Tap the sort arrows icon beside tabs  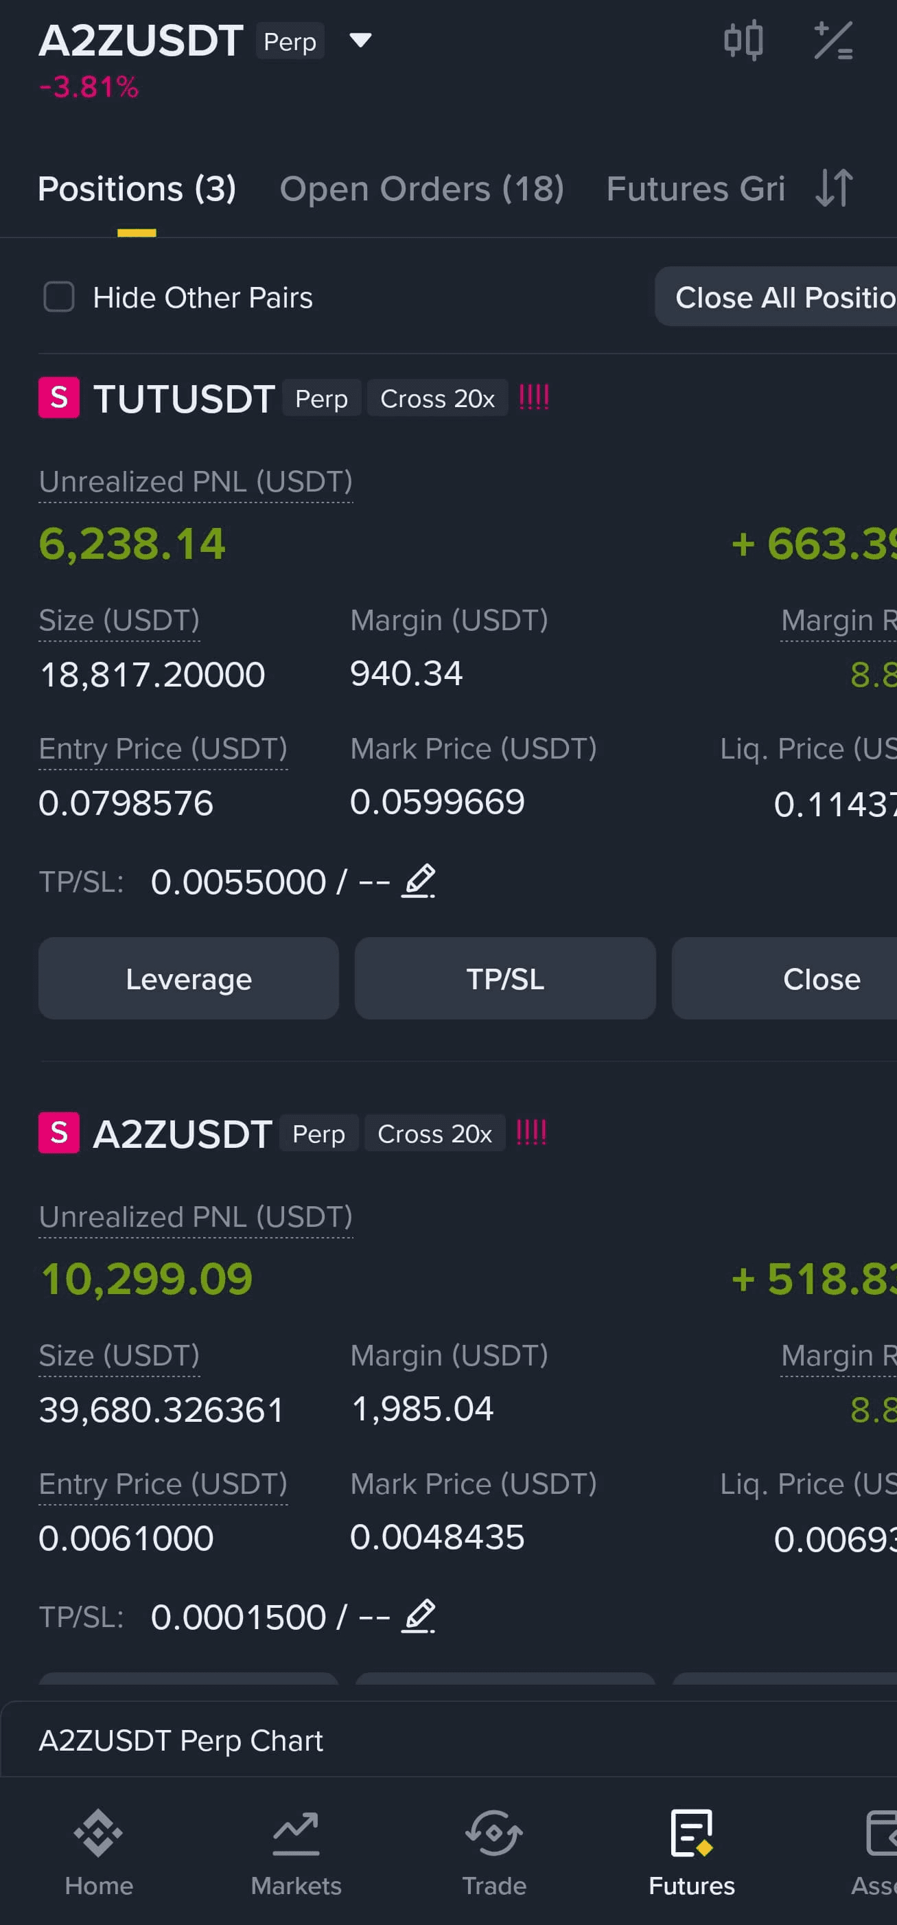835,188
